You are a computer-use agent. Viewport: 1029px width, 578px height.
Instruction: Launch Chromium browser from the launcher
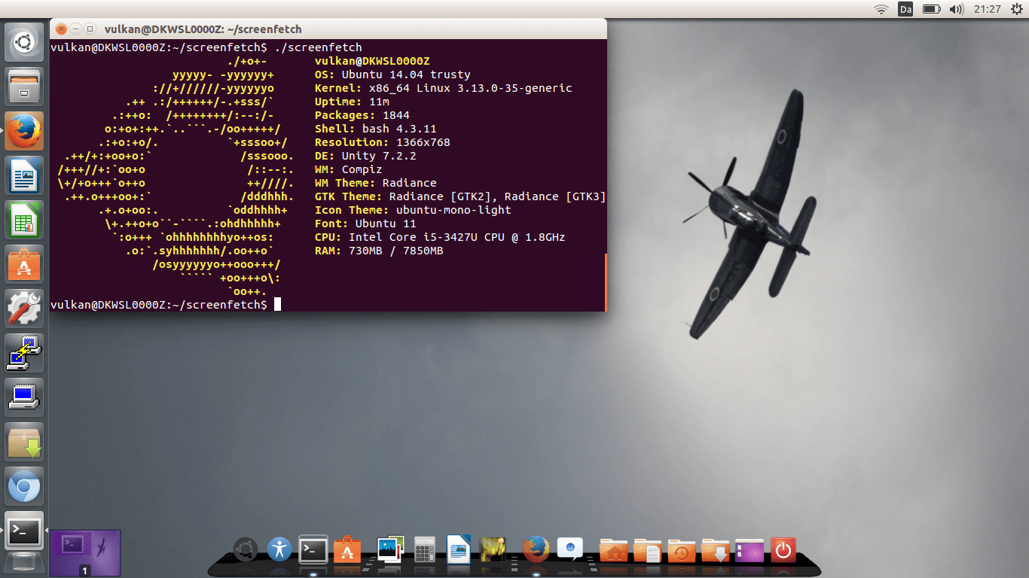pos(25,486)
